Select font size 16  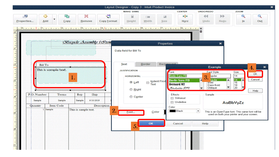[236, 83]
